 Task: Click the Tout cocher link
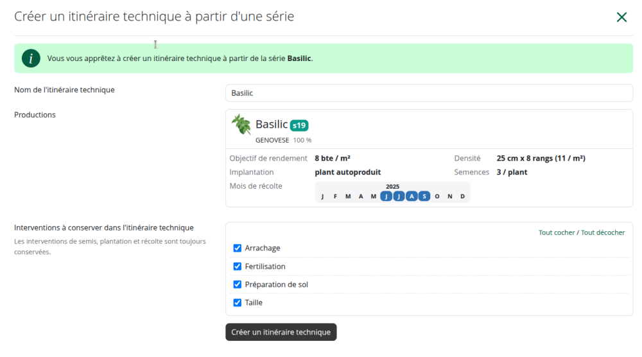coord(557,232)
